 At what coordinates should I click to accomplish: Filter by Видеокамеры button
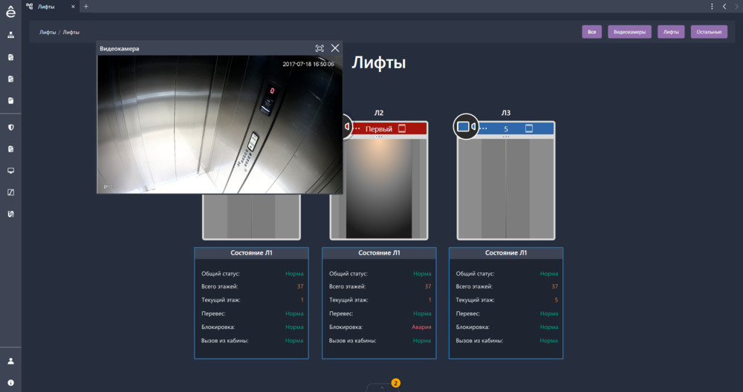[629, 32]
